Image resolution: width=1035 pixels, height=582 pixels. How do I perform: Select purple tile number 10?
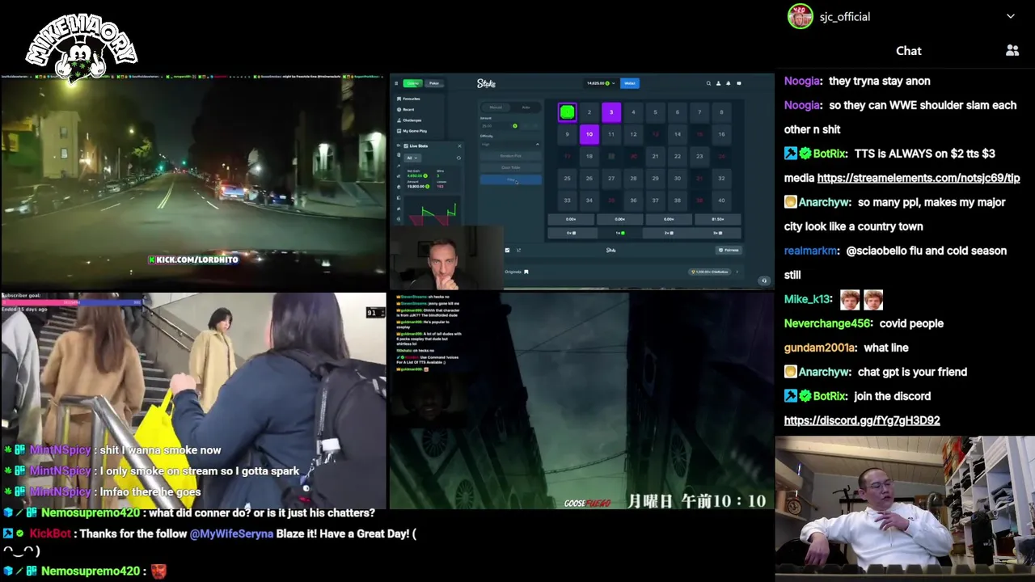tap(589, 134)
